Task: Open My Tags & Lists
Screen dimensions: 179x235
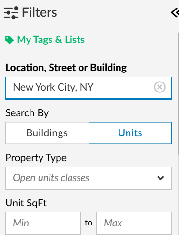Action: point(51,40)
